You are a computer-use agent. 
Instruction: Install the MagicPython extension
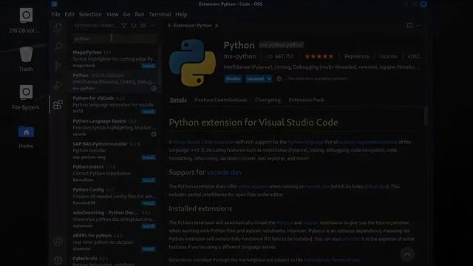pos(149,66)
